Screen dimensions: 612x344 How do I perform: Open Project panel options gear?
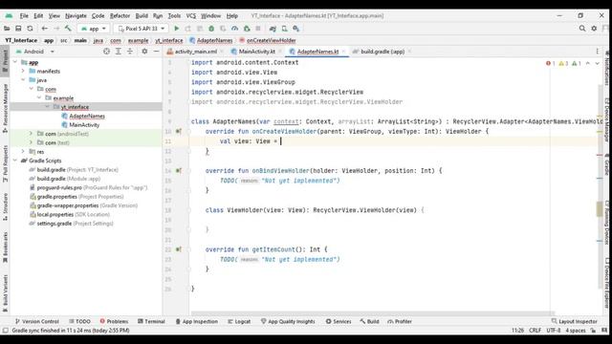pos(144,52)
